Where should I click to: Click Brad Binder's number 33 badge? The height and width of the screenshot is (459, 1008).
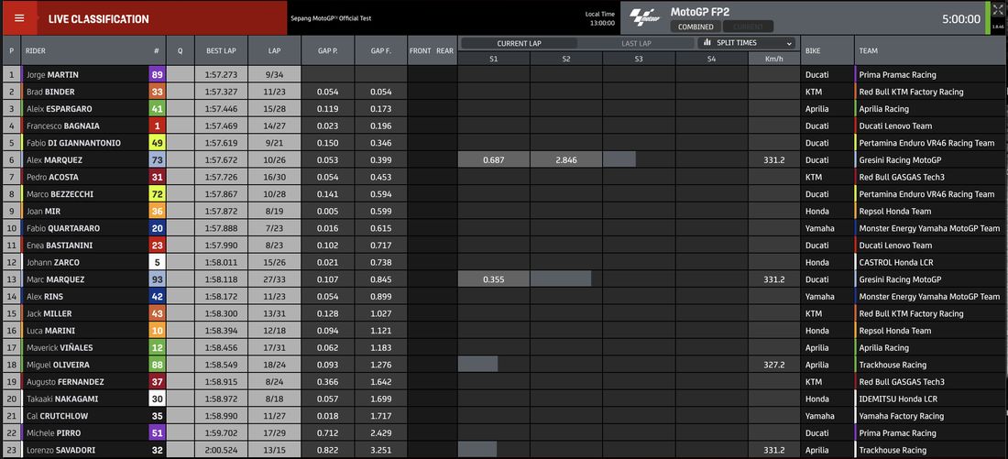pos(157,92)
